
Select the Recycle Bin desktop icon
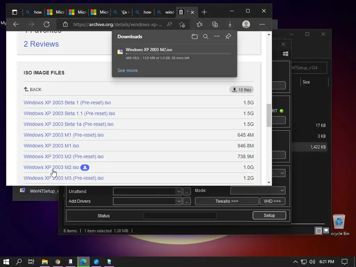339,225
